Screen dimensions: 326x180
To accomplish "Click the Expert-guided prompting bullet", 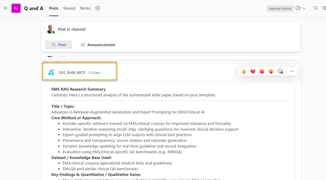I will 127,135.
